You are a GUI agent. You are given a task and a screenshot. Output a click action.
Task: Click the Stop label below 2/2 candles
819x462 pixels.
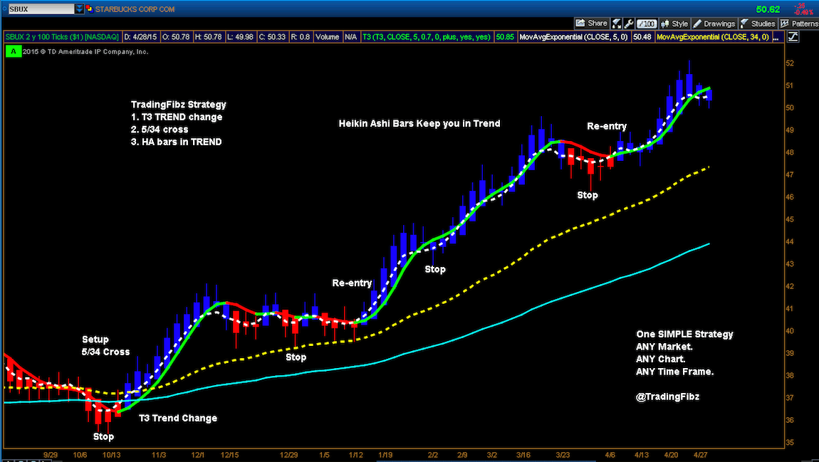pos(435,269)
